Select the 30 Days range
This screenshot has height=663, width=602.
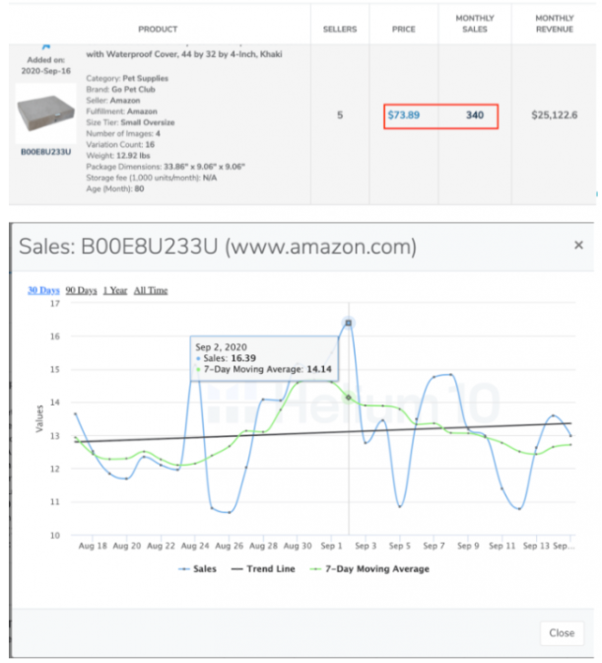[43, 290]
